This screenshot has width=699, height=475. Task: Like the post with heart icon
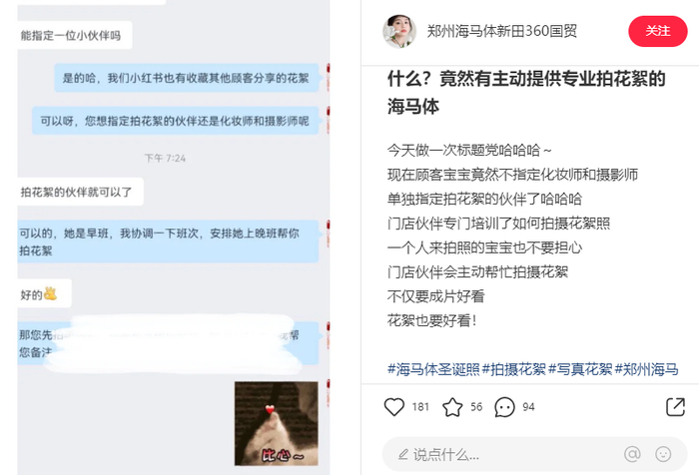point(394,407)
